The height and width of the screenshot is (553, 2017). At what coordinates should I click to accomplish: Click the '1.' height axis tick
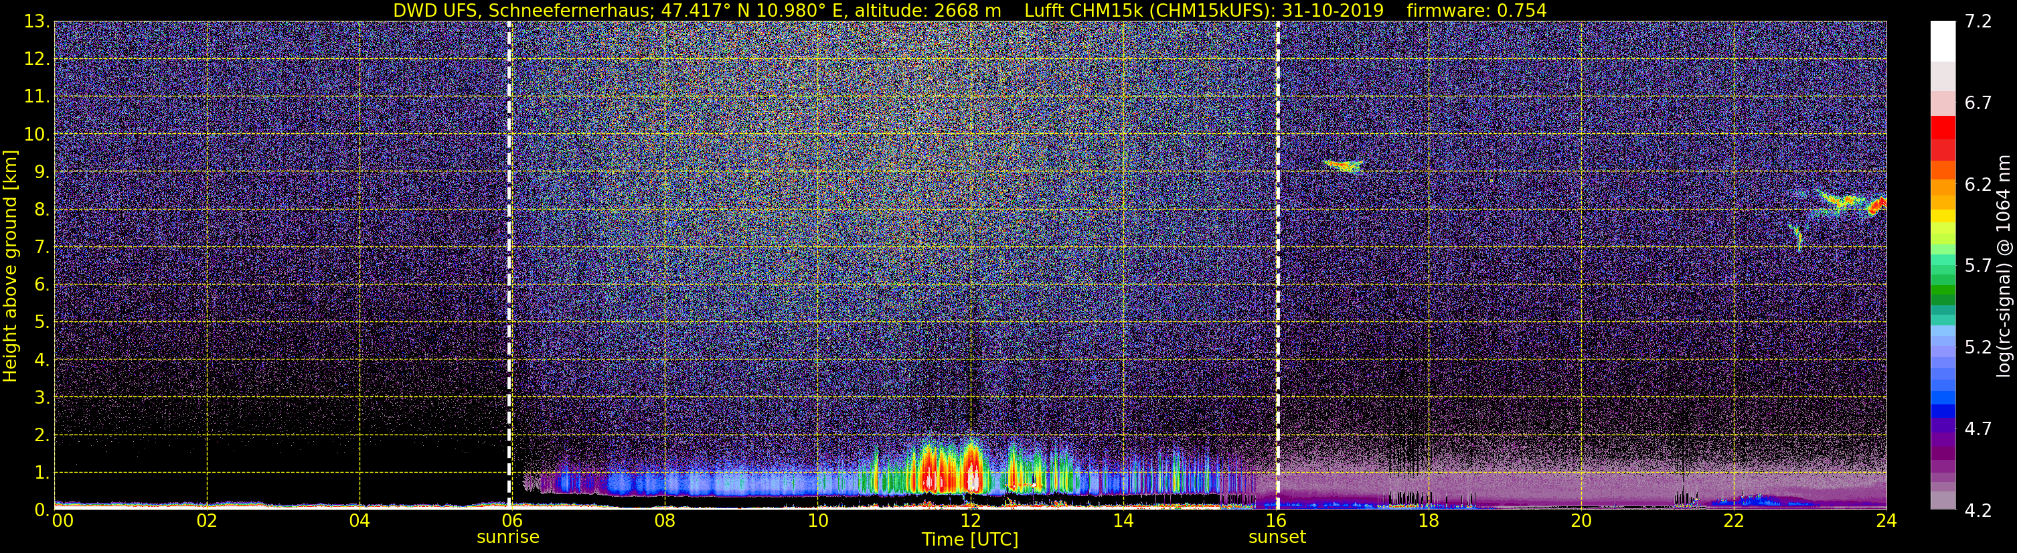[x=42, y=473]
